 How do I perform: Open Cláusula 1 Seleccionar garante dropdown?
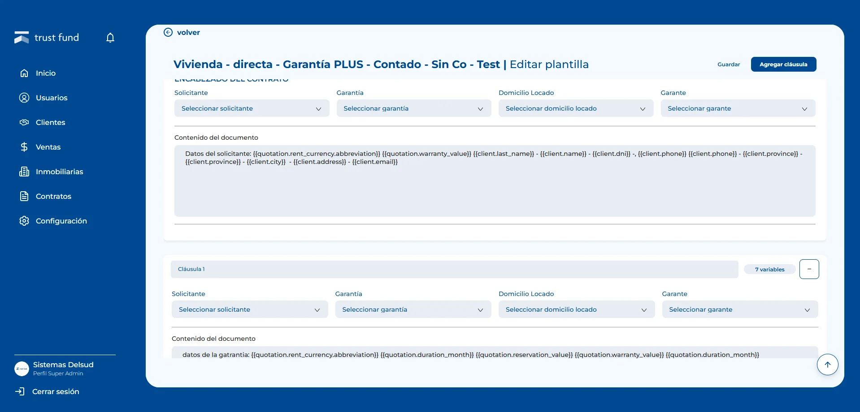(740, 309)
